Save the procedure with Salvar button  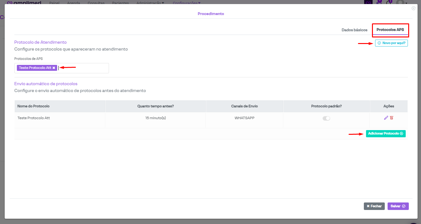[398, 206]
